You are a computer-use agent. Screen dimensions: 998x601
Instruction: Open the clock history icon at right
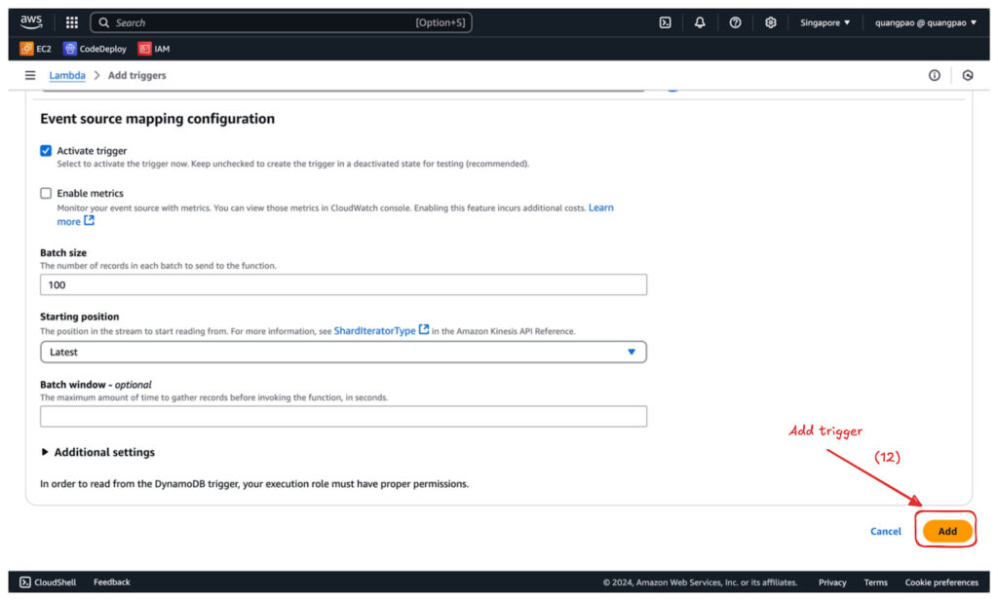click(x=968, y=75)
